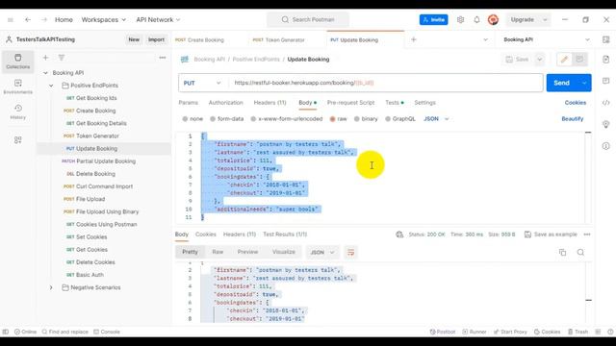Click the Search Postman box
616x346 pixels.
pos(308,19)
